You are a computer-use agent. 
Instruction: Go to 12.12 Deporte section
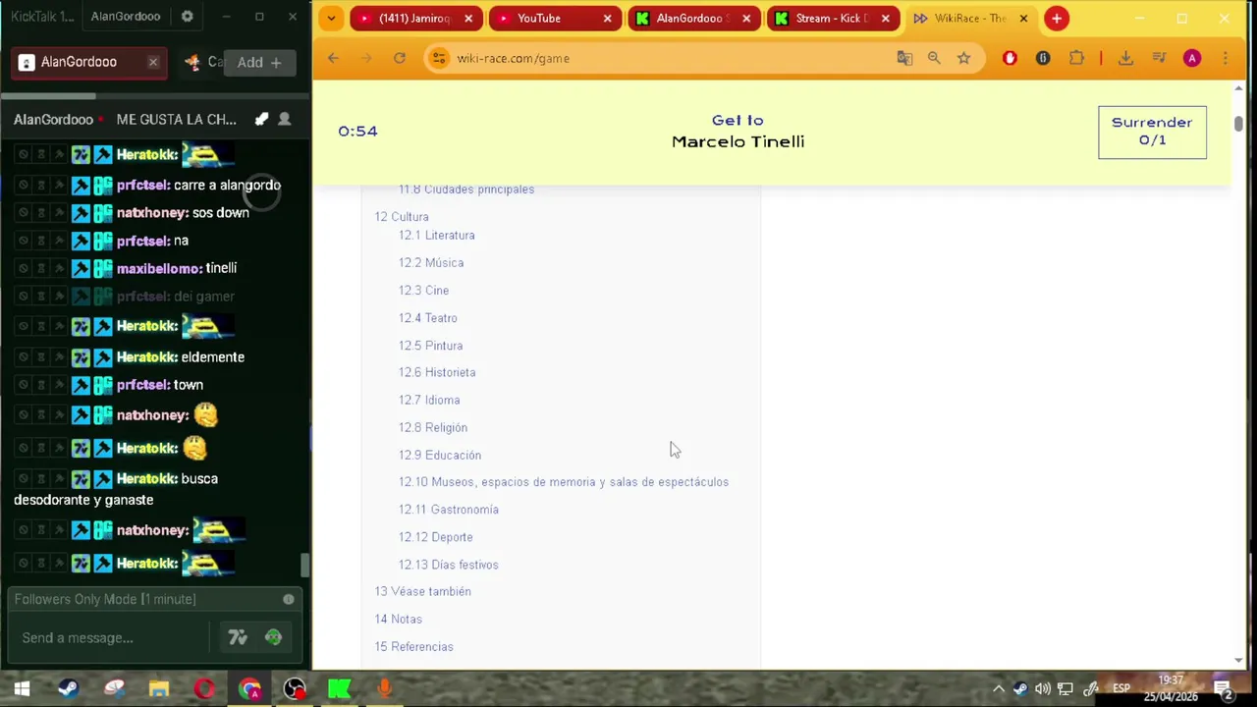pyautogui.click(x=436, y=537)
